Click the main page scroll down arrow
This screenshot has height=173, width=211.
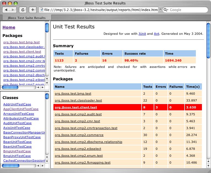click(208, 166)
